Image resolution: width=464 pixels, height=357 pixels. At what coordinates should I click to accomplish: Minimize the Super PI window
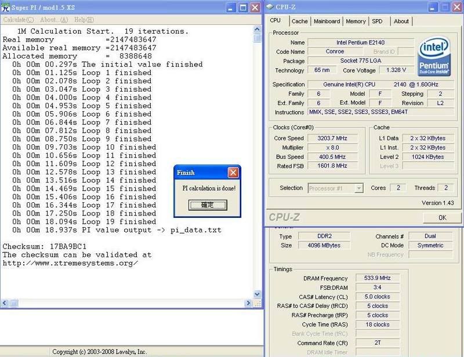(x=231, y=8)
